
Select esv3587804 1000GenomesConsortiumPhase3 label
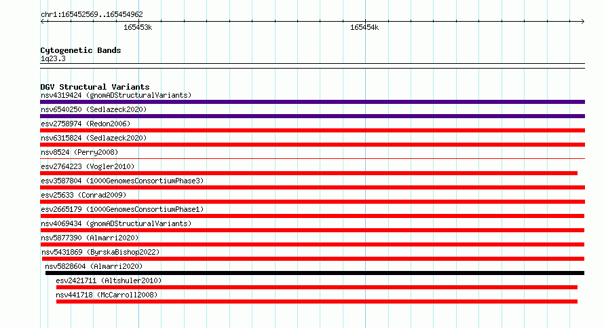(x=122, y=181)
